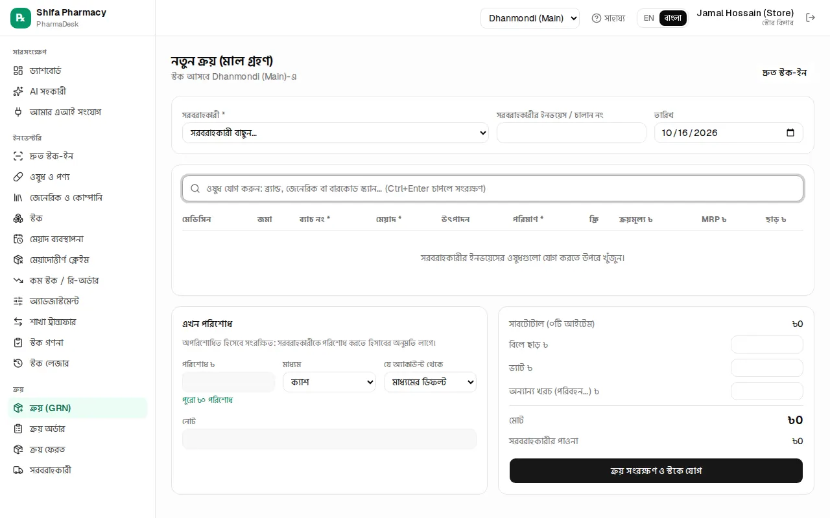The width and height of the screenshot is (830, 518).
Task: Switch language to EN
Action: click(648, 18)
